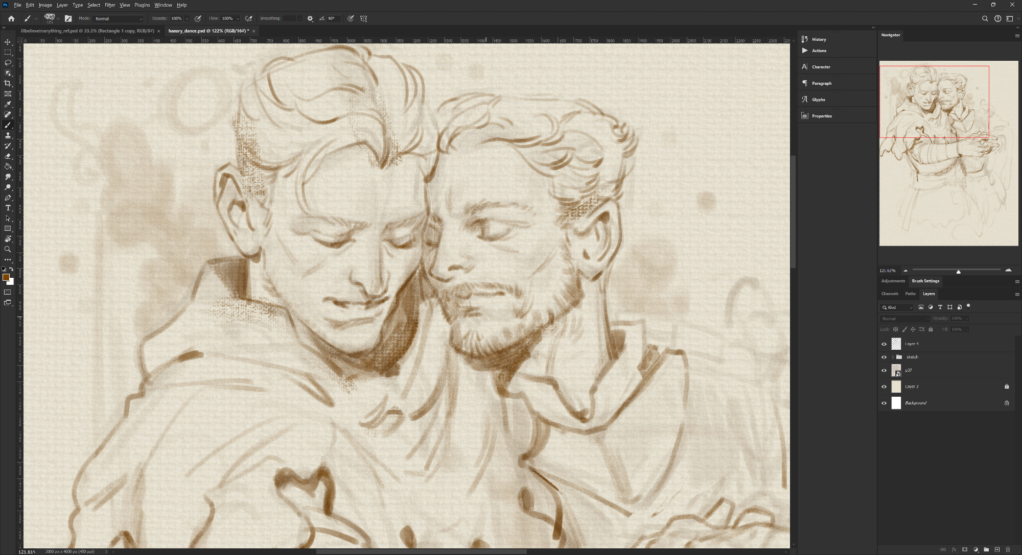
Task: Switch to the Channels tab
Action: (890, 294)
